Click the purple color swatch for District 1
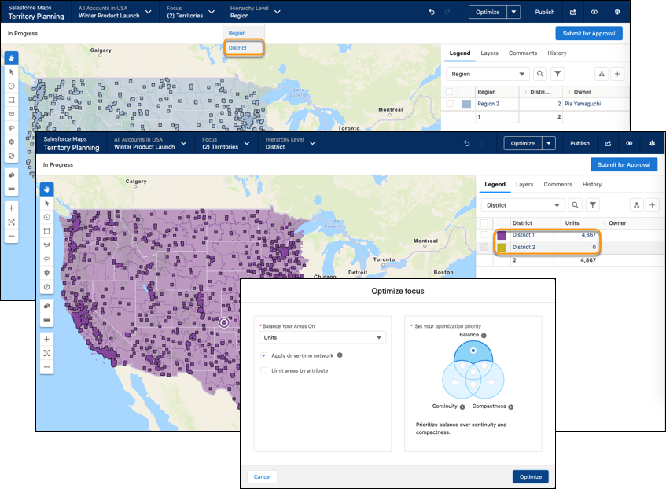 [501, 234]
